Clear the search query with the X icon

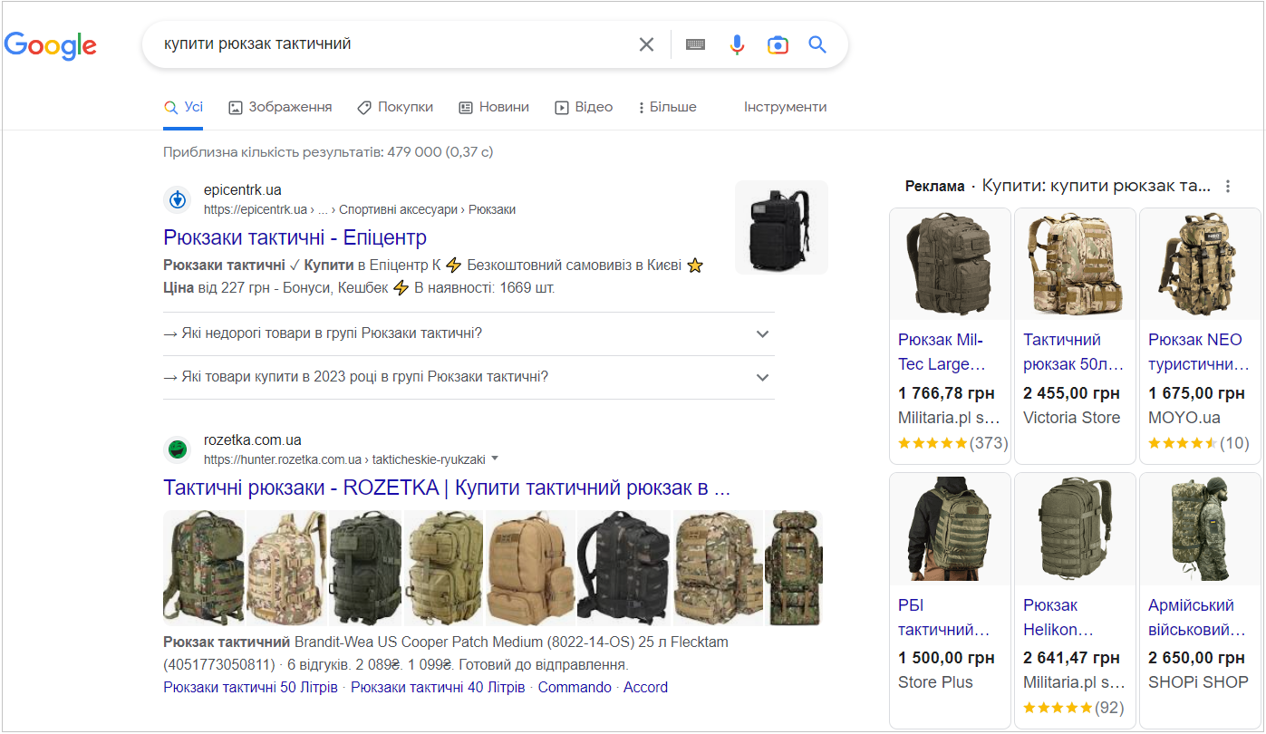pos(646,44)
